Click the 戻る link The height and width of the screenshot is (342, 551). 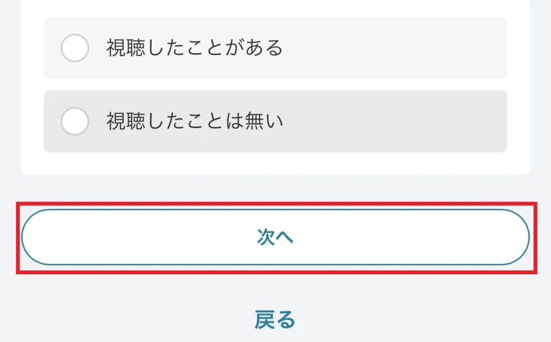coord(275,320)
